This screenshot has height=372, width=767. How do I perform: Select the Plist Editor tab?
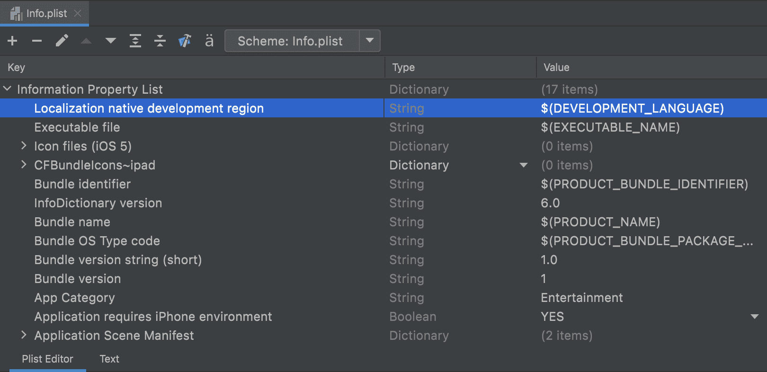47,359
